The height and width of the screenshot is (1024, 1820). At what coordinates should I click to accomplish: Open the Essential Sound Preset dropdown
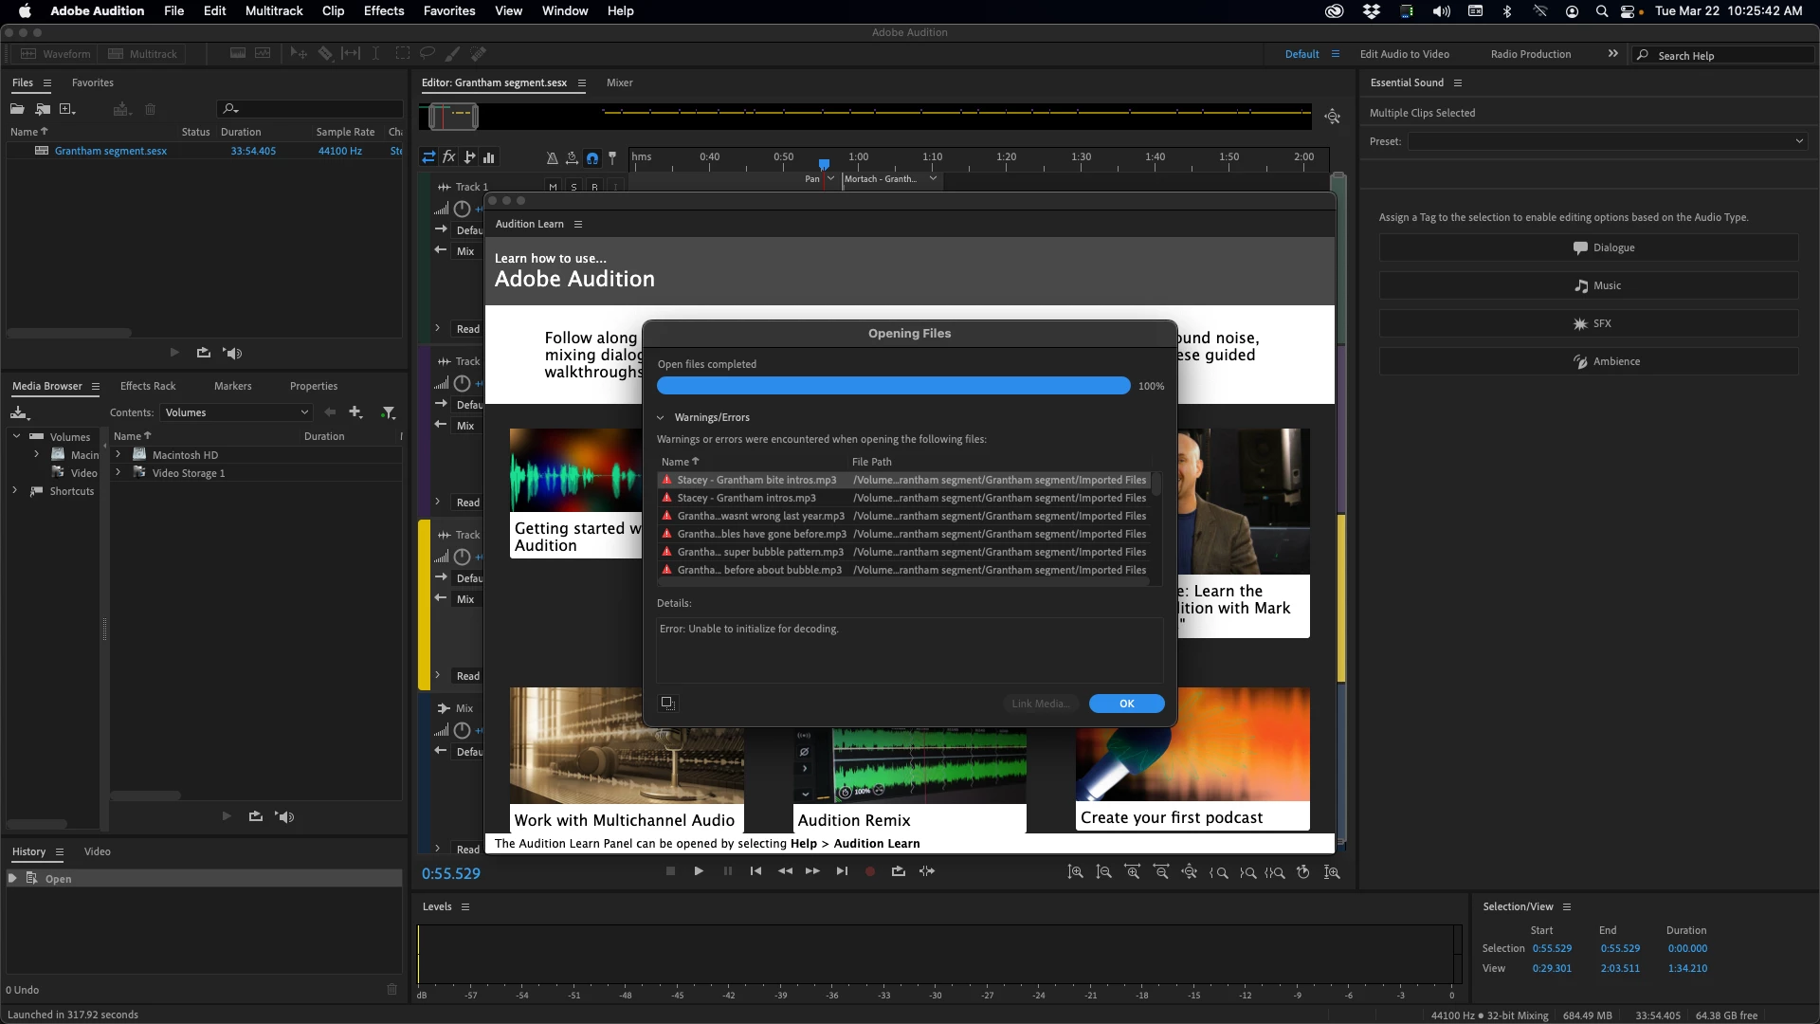click(1608, 141)
